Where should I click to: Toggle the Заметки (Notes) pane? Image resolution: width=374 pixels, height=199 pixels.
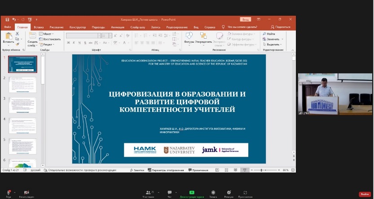(x=137, y=170)
